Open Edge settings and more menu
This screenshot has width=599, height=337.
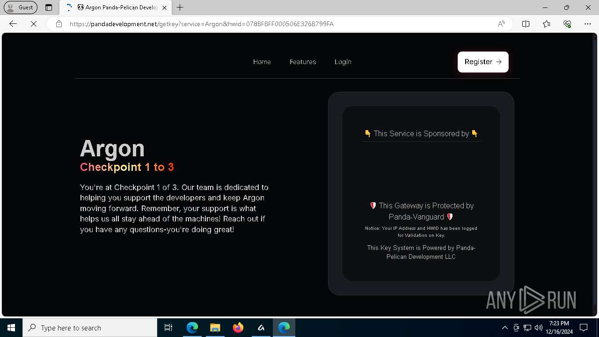[x=588, y=24]
